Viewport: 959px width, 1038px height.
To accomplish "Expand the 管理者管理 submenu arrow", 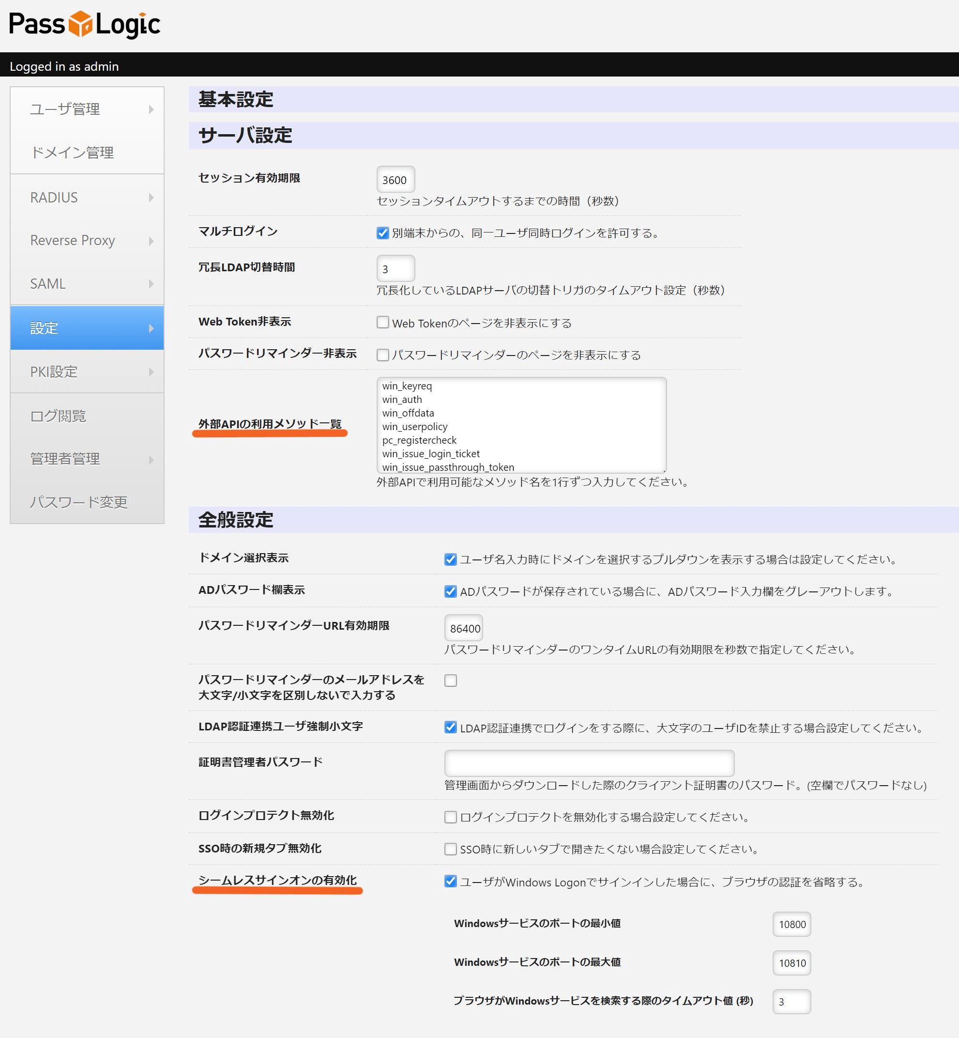I will pyautogui.click(x=151, y=460).
